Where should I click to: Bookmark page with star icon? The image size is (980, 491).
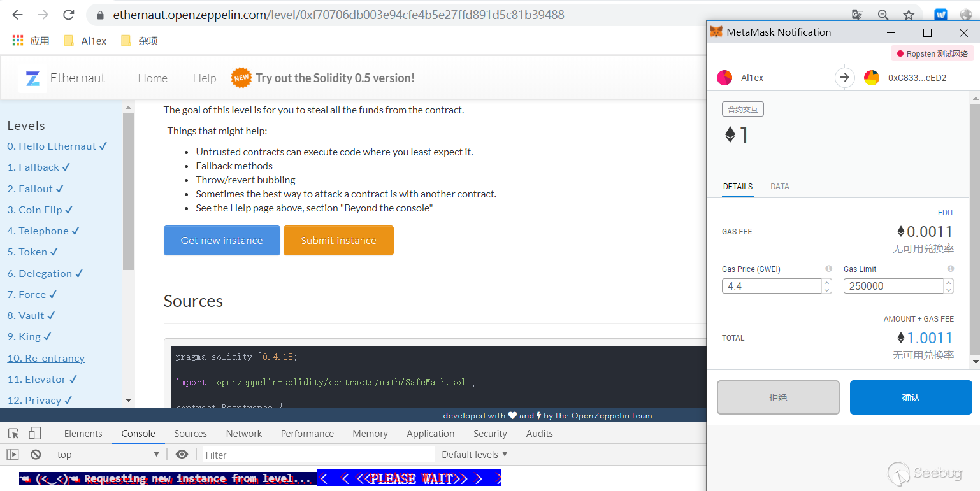[909, 15]
